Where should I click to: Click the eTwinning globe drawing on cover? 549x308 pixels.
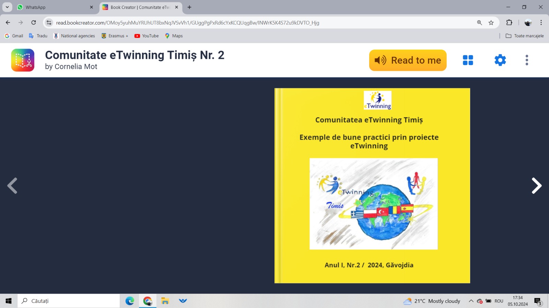(373, 204)
